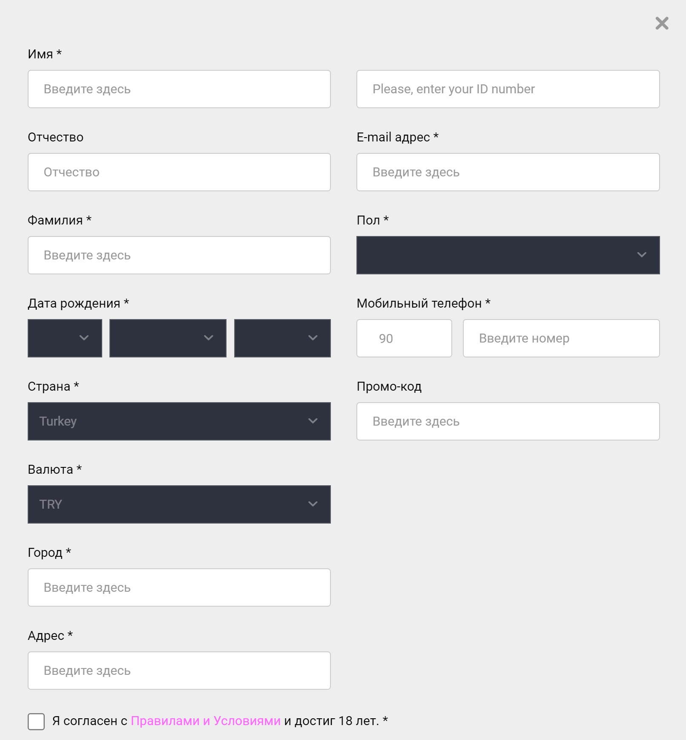Expand the birth month dropdown
Image resolution: width=686 pixels, height=740 pixels.
click(168, 338)
